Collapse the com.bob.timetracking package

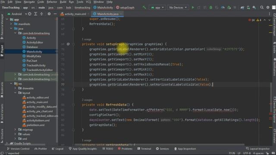pyautogui.click(x=15, y=33)
